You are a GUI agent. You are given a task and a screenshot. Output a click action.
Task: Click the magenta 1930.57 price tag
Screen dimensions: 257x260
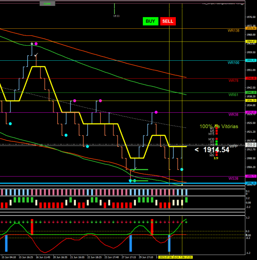(x=251, y=112)
